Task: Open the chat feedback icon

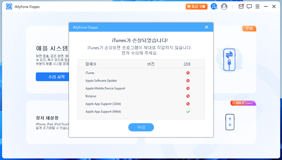Action: point(249,7)
